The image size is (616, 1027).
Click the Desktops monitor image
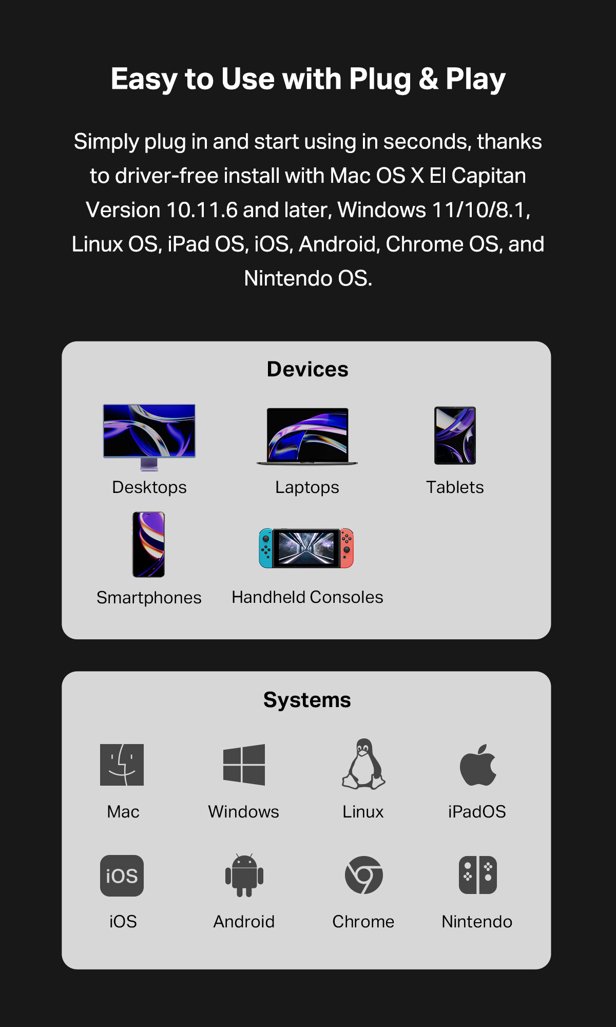coord(149,437)
